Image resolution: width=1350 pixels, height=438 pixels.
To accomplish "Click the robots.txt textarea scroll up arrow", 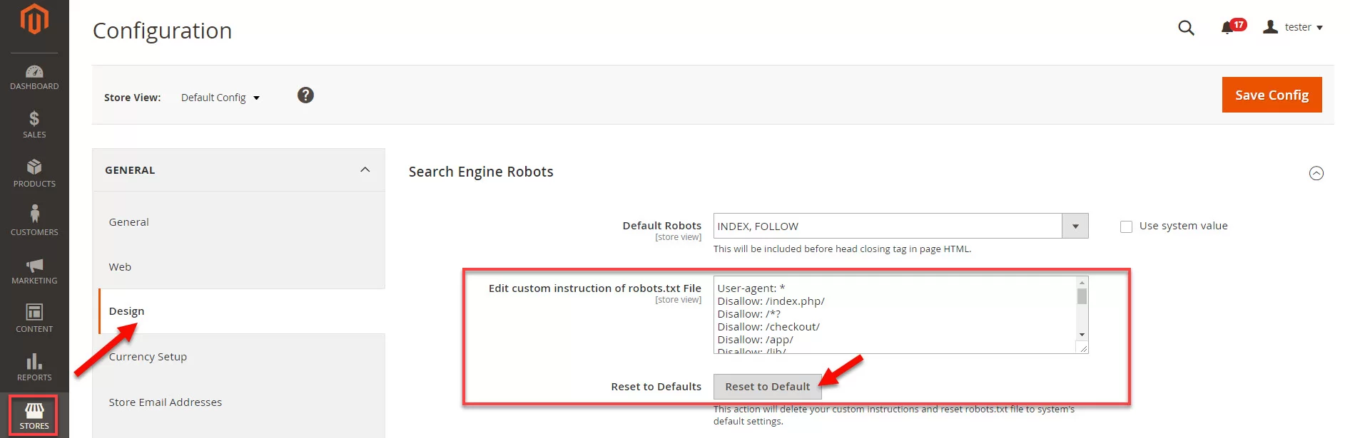I will pyautogui.click(x=1082, y=283).
